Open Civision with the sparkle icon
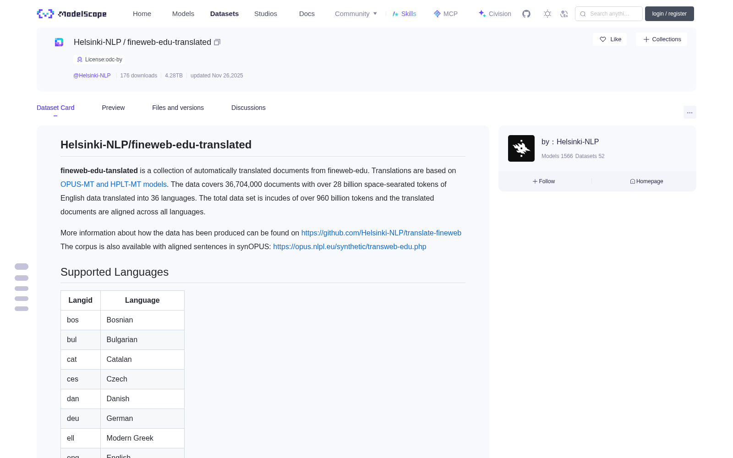The image size is (733, 458). 495,14
